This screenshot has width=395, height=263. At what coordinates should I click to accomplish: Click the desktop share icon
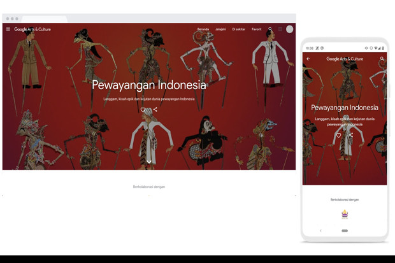click(155, 110)
